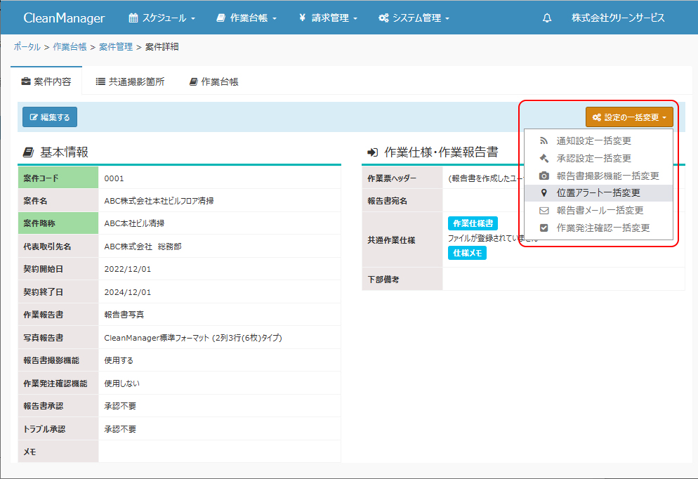
Task: Navigate to 案件管理 in the breadcrumb
Action: coord(116,47)
